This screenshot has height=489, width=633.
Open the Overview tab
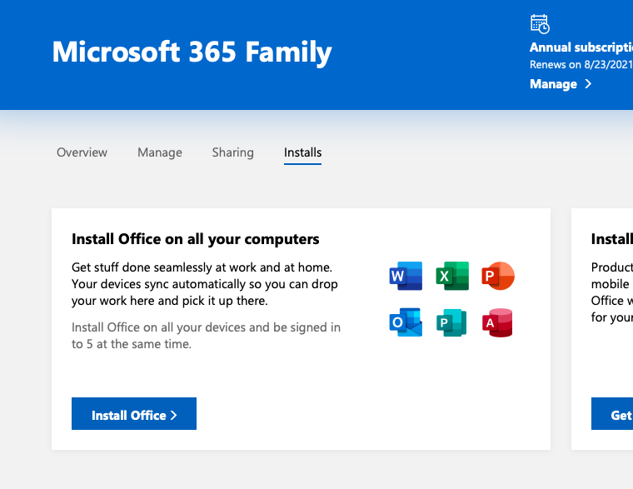82,152
